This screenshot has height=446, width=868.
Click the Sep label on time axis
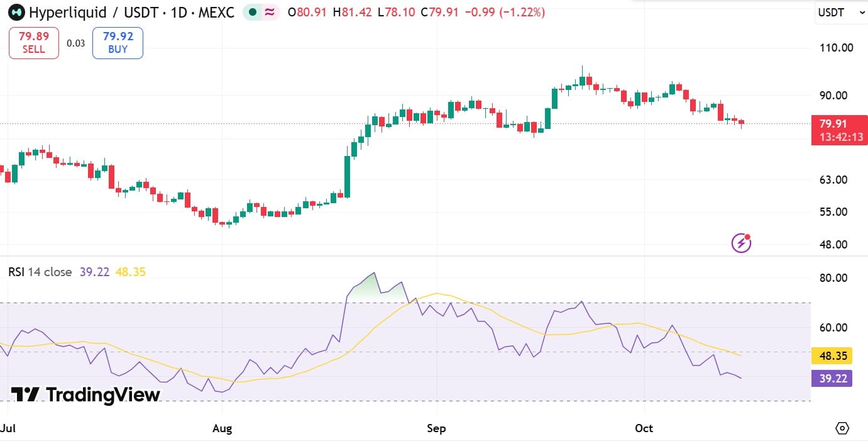(x=436, y=428)
